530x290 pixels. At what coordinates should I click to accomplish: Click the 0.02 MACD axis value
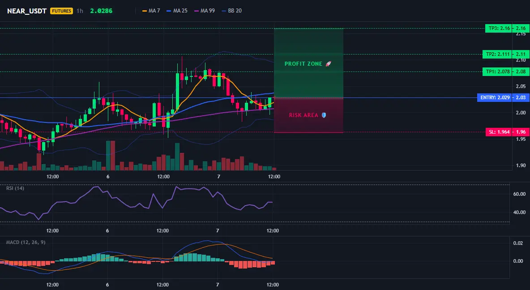pyautogui.click(x=518, y=243)
